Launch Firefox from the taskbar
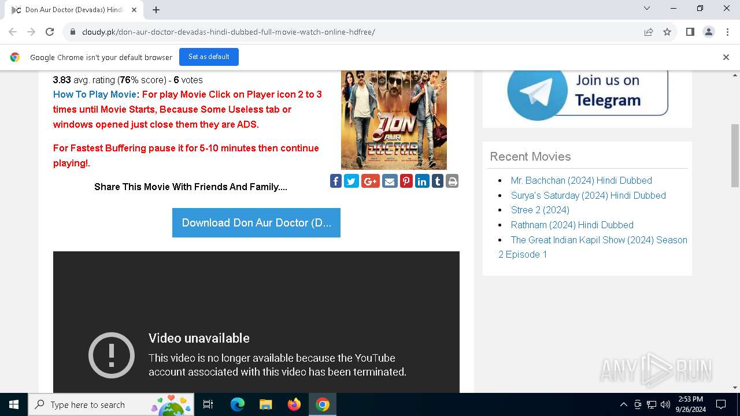Viewport: 740px width, 416px height. pos(294,404)
